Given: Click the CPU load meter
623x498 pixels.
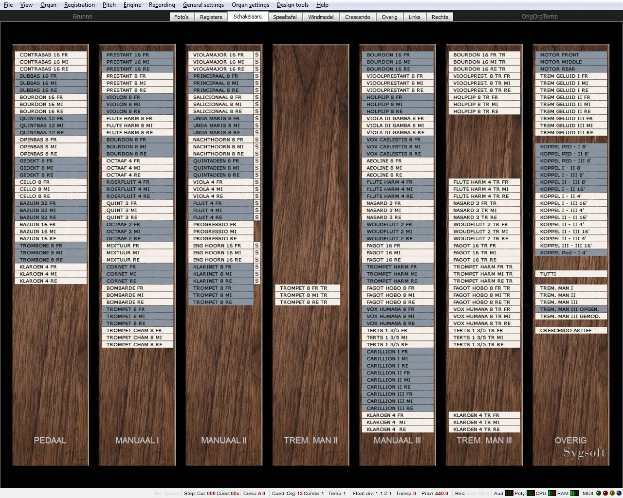Looking at the screenshot, I should tap(552, 493).
